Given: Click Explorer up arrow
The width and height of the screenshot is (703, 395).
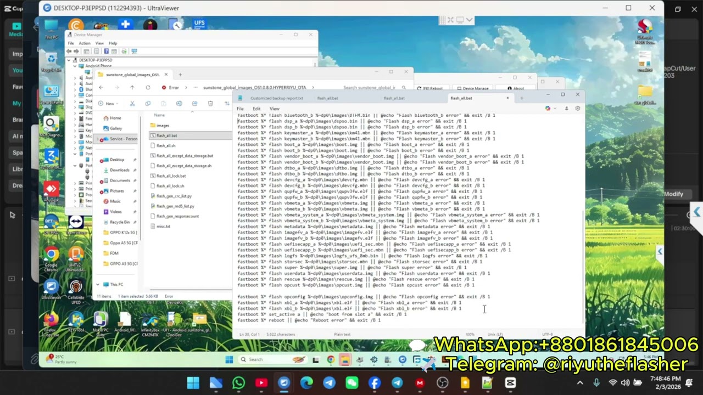Looking at the screenshot, I should pos(132,88).
